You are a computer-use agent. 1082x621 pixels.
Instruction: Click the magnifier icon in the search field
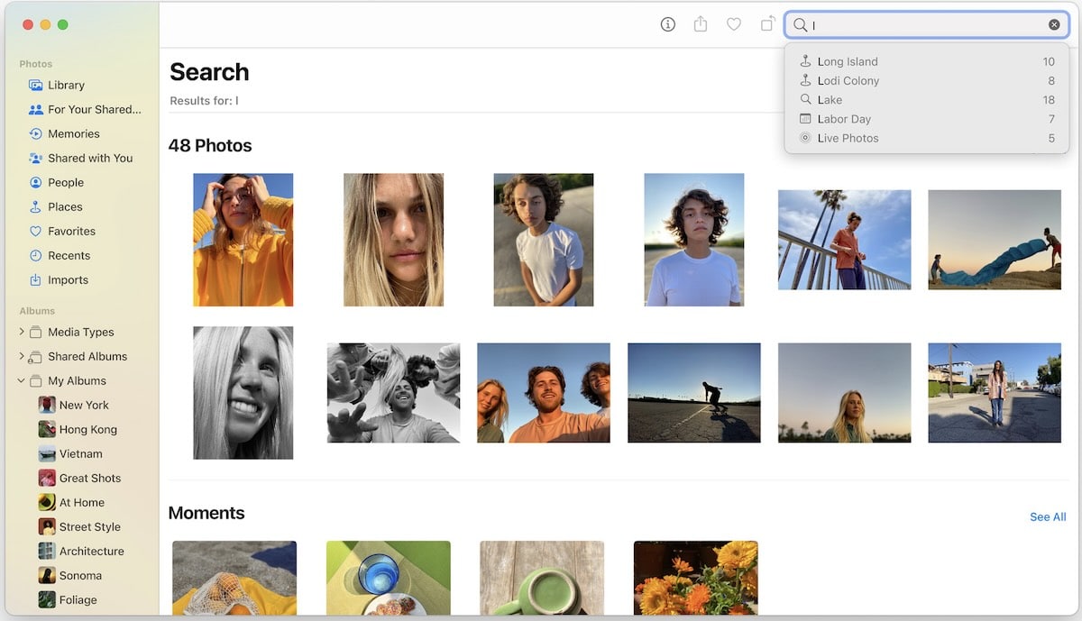point(800,25)
